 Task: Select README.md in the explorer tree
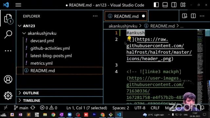click(x=60, y=70)
